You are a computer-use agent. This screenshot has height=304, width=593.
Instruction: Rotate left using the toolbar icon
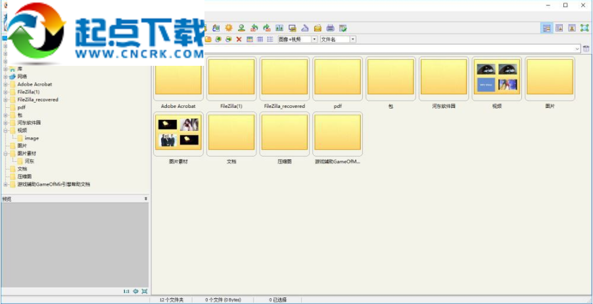coord(254,28)
